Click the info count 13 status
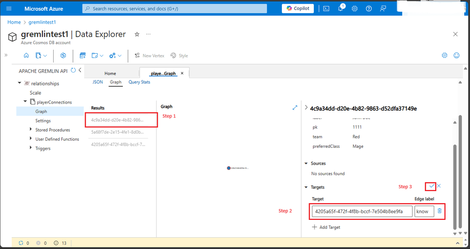The height and width of the screenshot is (249, 470). [60, 243]
